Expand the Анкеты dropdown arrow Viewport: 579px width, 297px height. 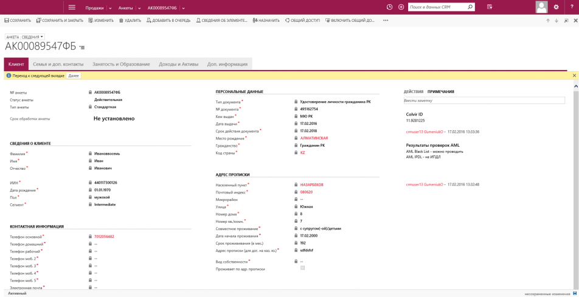139,8
